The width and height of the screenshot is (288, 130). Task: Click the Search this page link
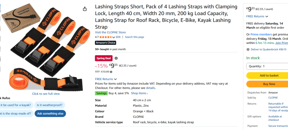point(134,37)
